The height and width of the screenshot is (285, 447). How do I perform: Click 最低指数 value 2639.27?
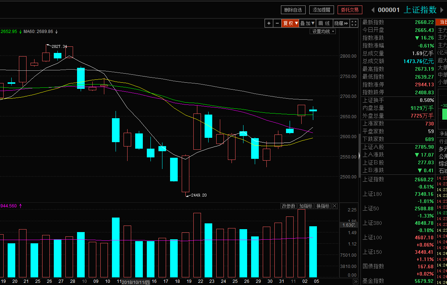click(x=424, y=77)
